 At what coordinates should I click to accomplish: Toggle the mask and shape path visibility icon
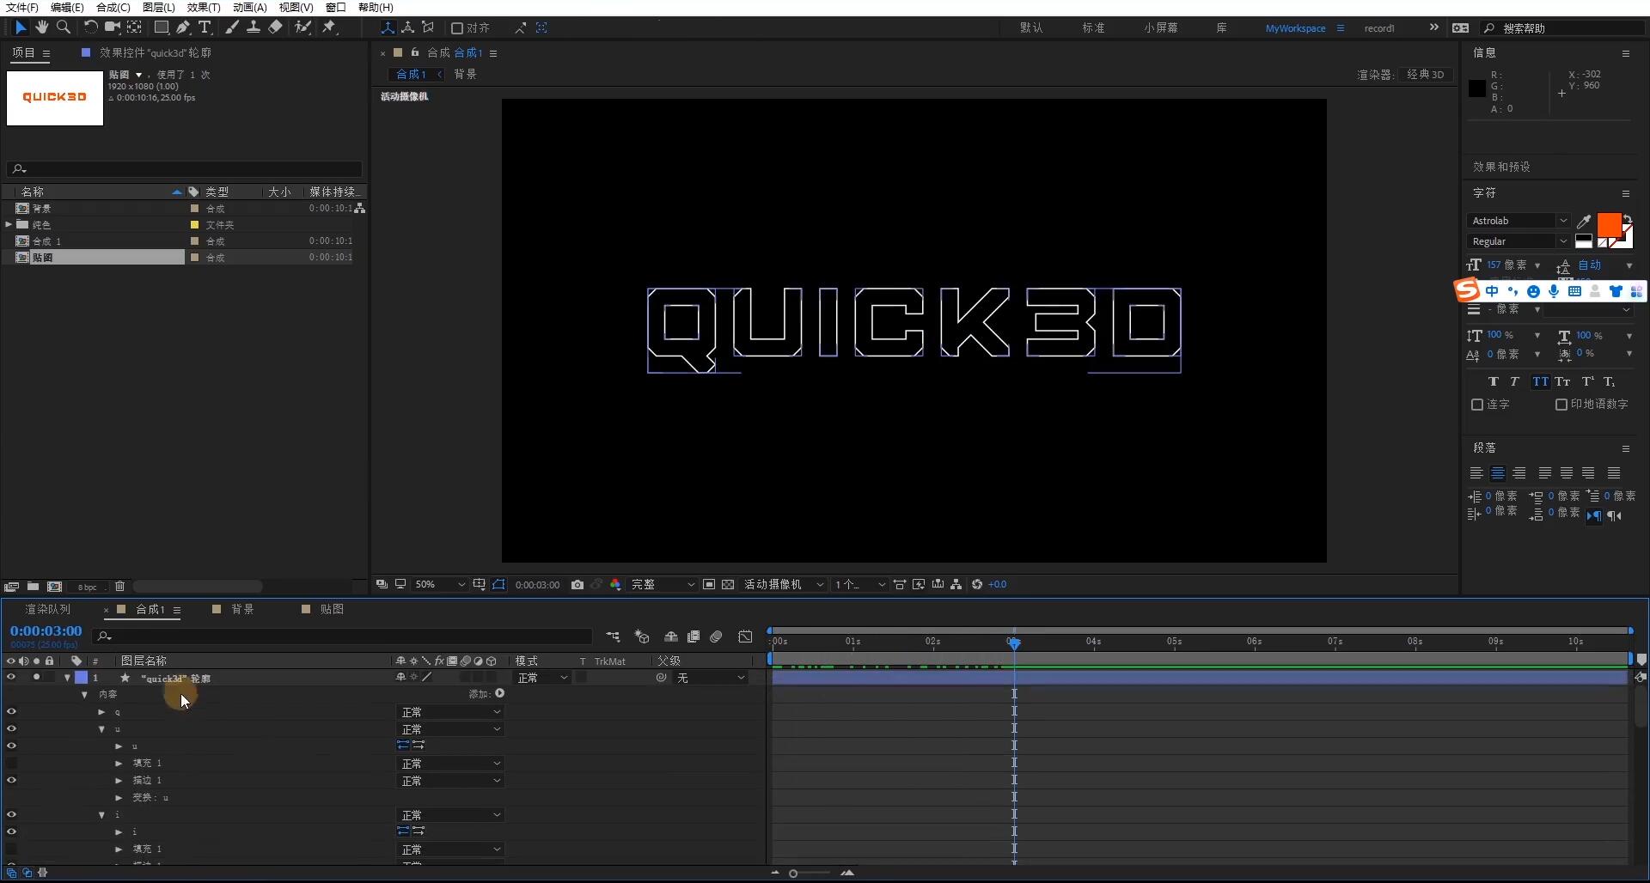tap(498, 585)
